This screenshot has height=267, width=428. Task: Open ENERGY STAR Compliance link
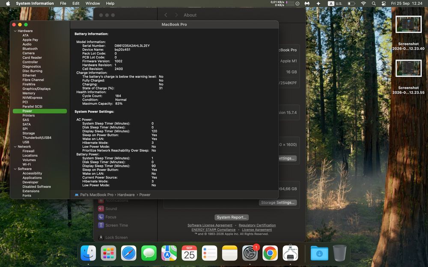214,230
